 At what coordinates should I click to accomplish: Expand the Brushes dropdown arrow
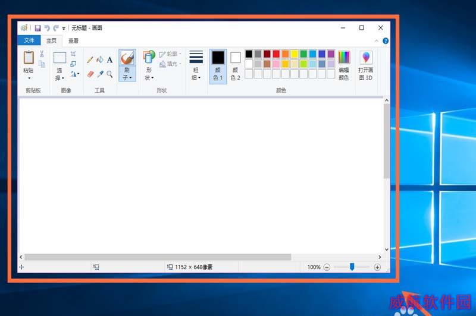pos(130,78)
